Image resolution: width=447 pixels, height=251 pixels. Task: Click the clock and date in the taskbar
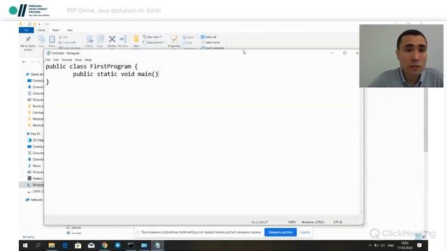click(405, 245)
